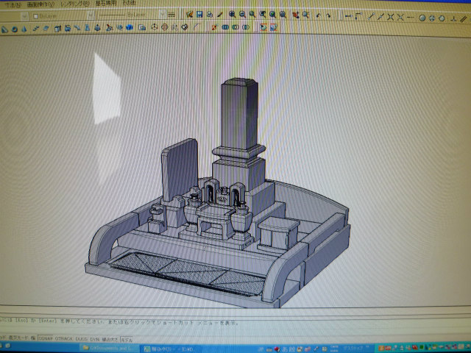The image size is (471, 353).
Task: Open the layer selection dropdown
Action: point(16,15)
